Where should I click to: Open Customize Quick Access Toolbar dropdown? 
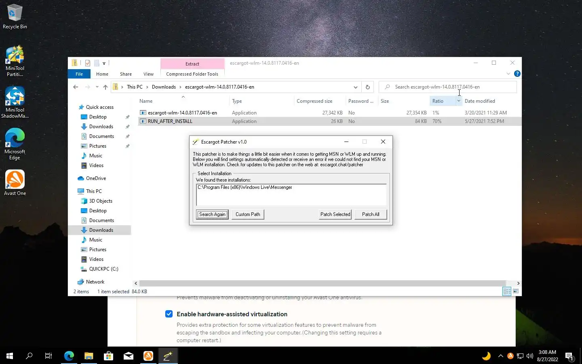click(104, 63)
